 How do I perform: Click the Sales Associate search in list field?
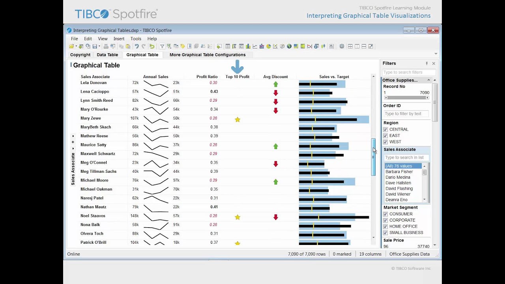coord(406,157)
